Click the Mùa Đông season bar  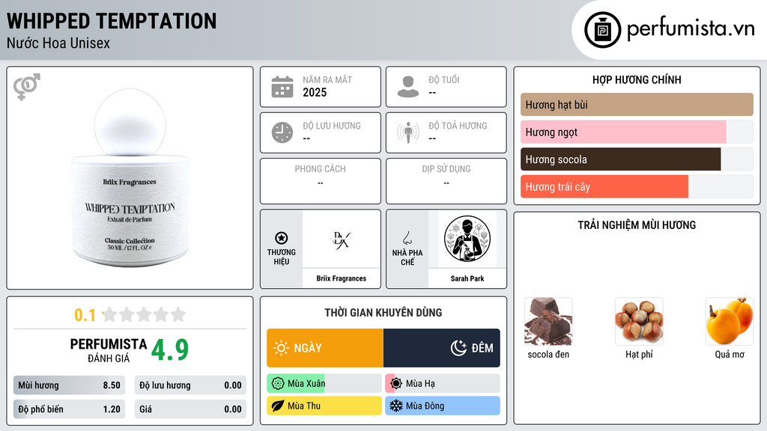point(443,406)
